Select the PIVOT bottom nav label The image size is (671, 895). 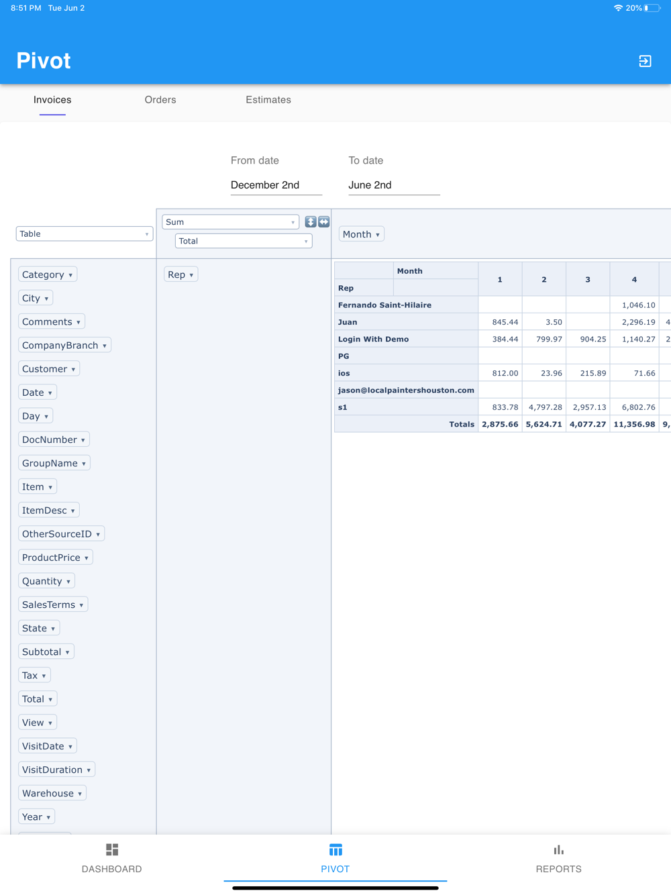click(x=335, y=869)
